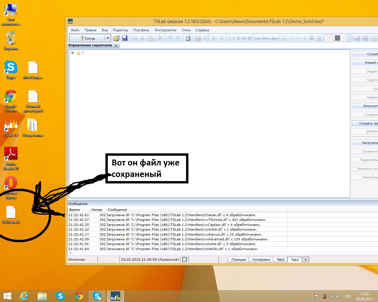Open the Файл menu

75,30
